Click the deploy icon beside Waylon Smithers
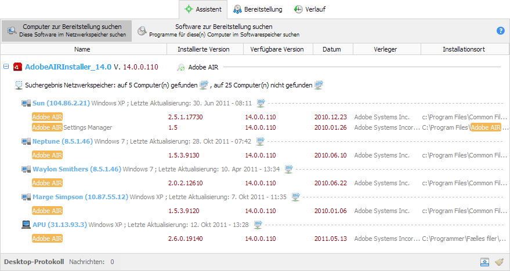 [x=288, y=169]
